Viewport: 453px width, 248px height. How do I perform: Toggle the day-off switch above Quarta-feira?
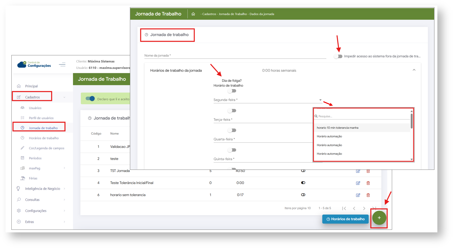232,130
